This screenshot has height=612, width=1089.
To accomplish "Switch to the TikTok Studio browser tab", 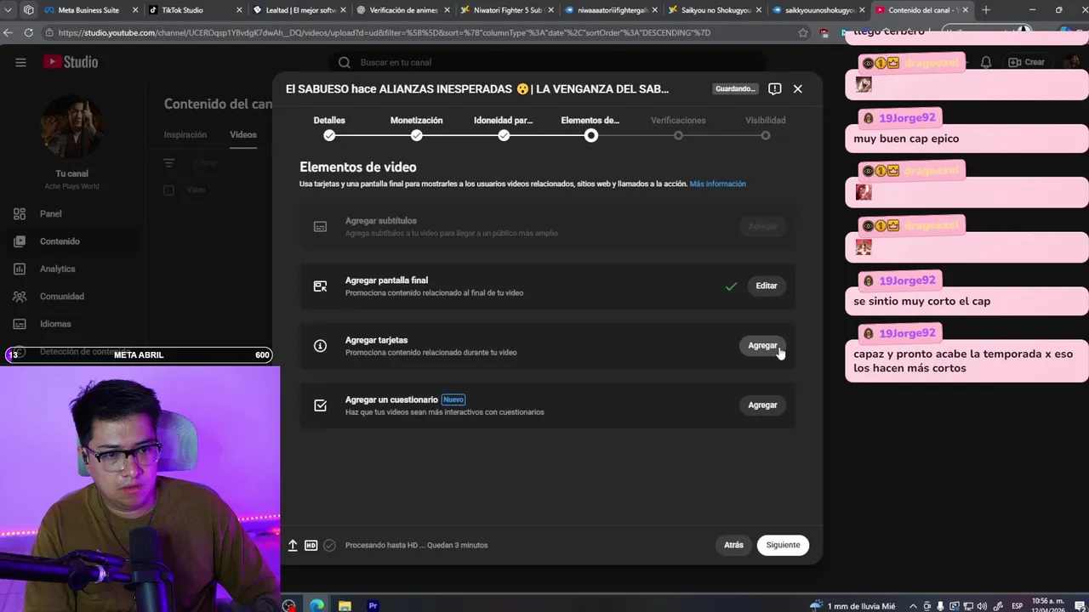I will [195, 10].
